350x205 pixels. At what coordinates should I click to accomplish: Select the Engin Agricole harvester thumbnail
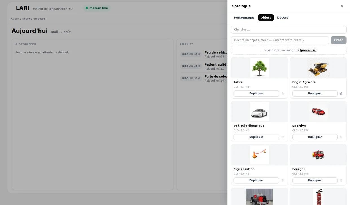point(318,68)
